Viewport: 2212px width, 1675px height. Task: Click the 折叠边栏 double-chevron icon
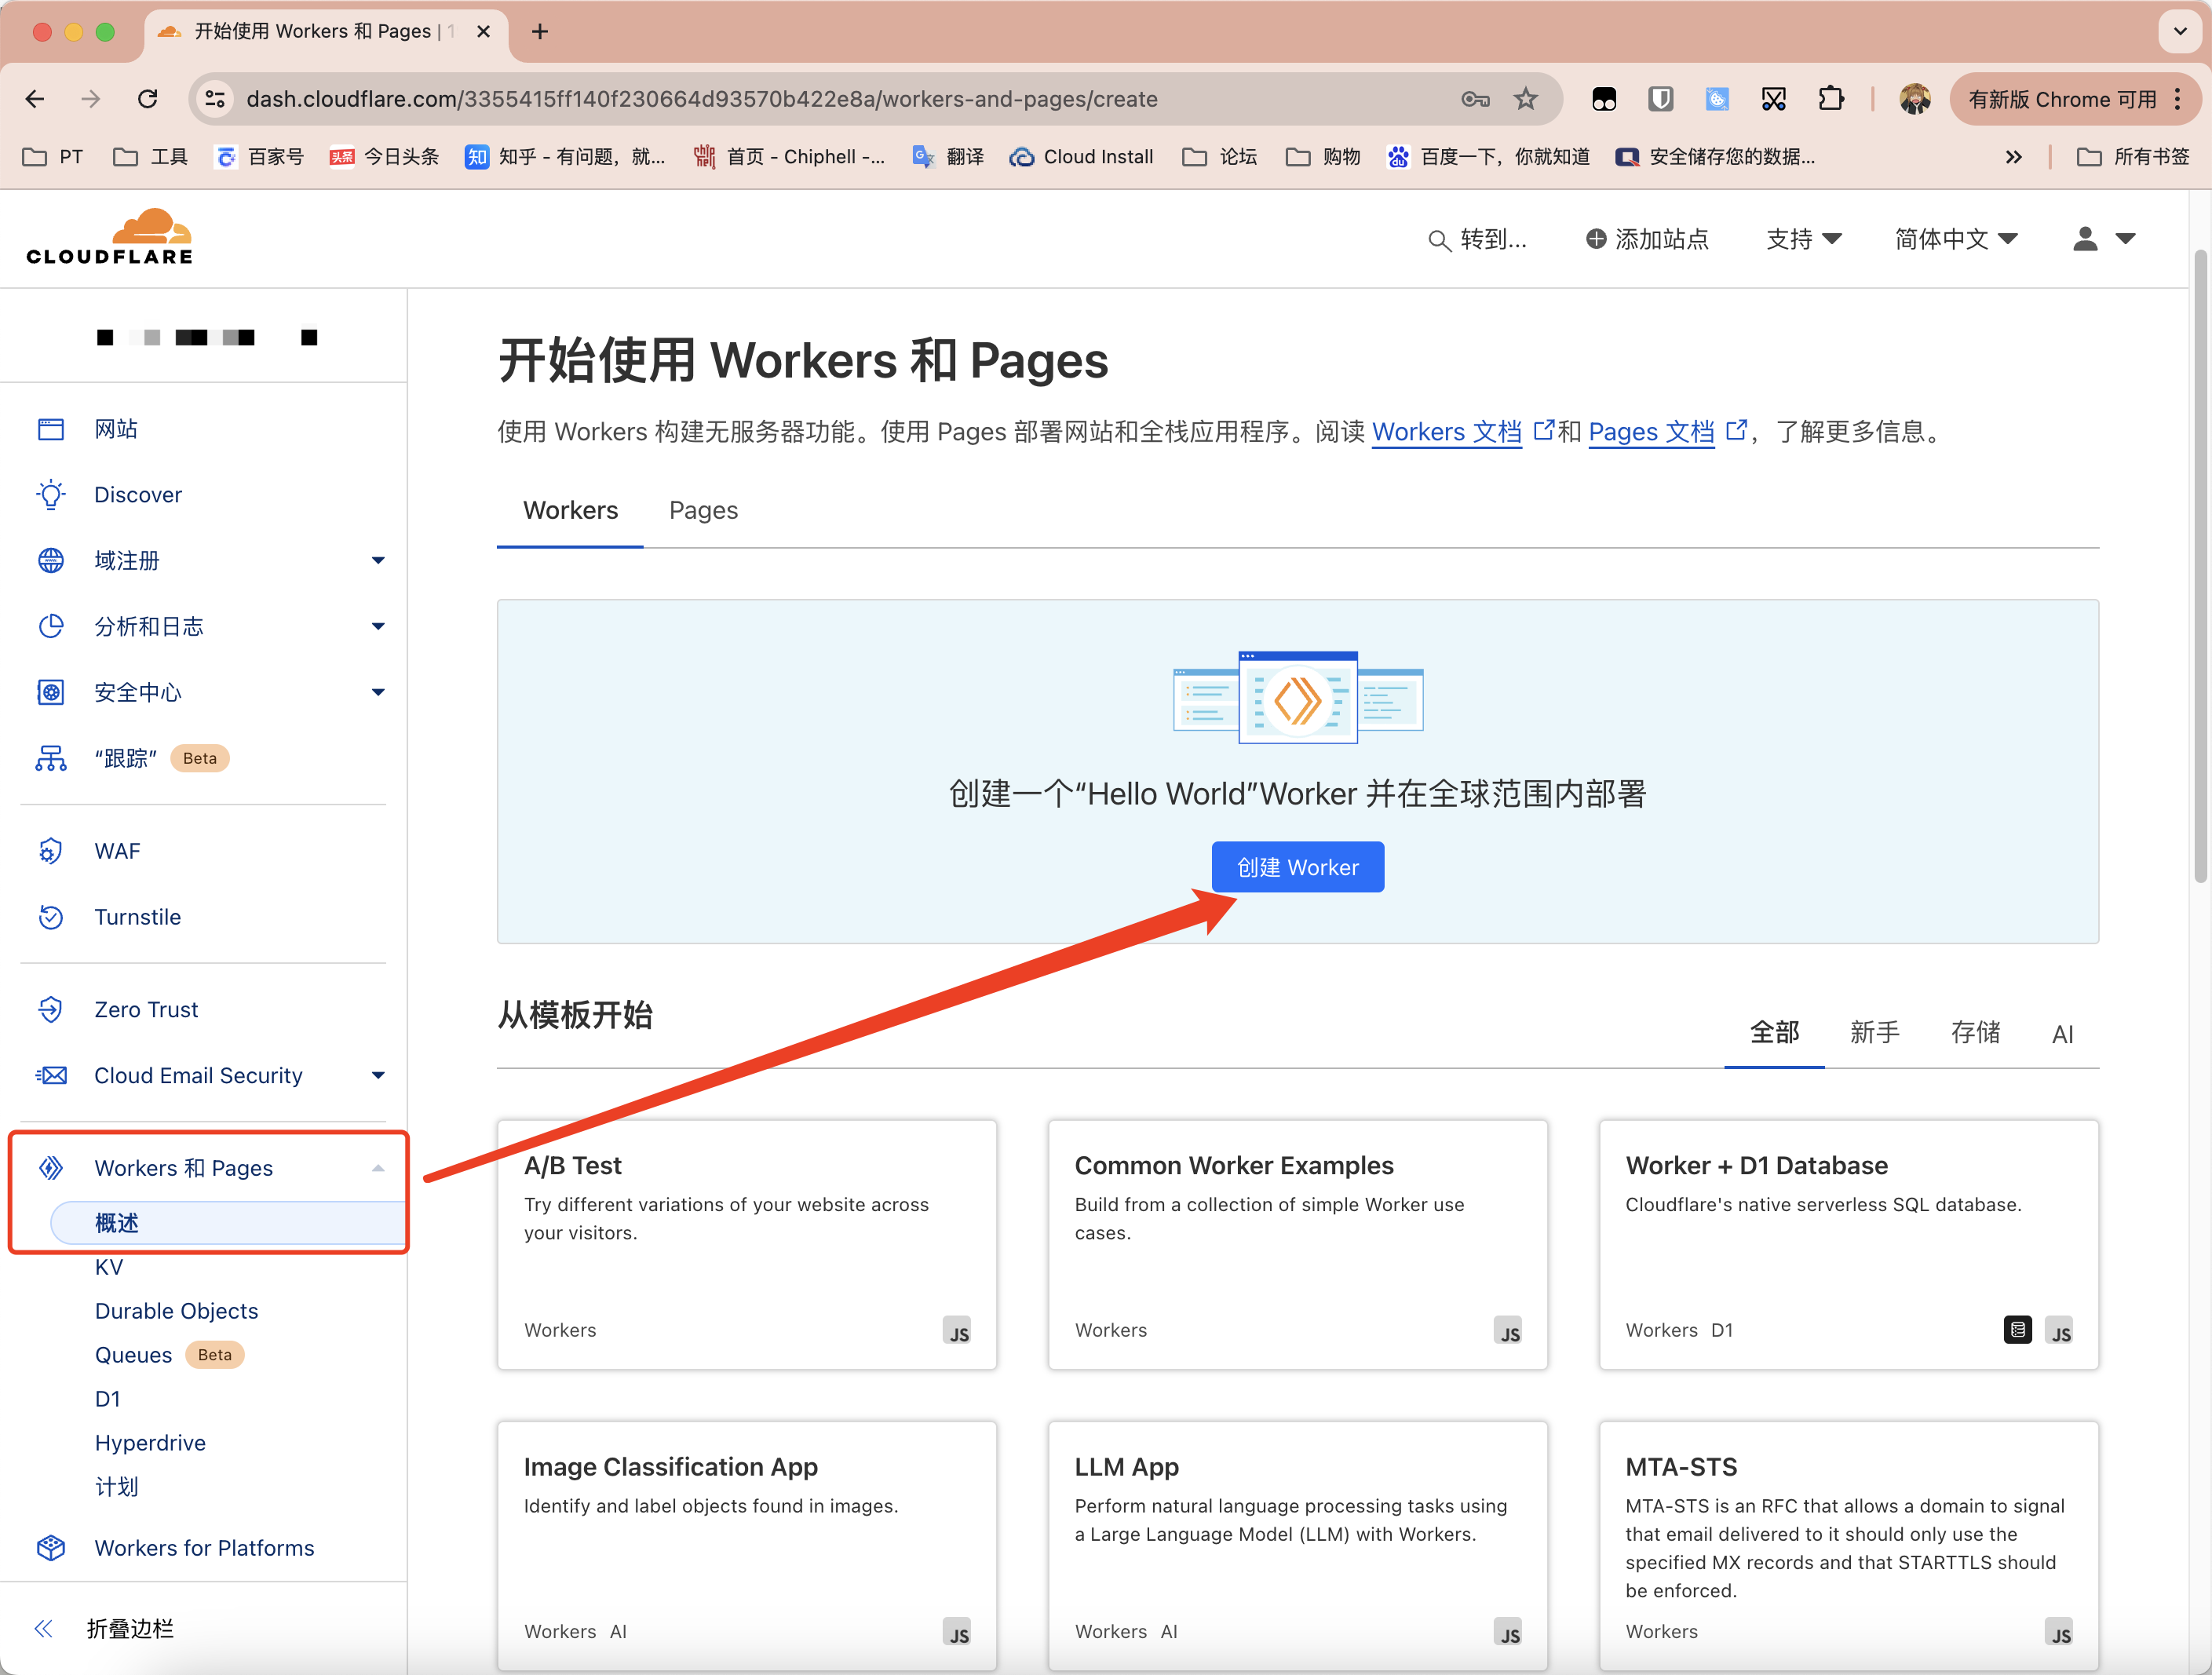click(x=44, y=1629)
